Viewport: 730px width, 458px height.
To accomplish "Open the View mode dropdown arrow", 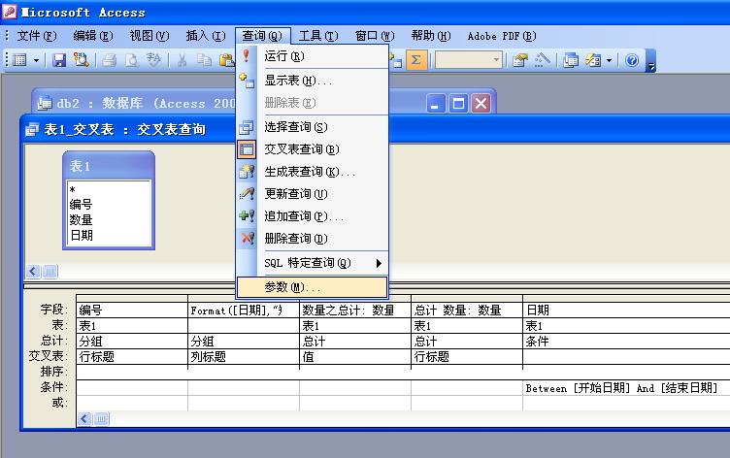I will [36, 60].
